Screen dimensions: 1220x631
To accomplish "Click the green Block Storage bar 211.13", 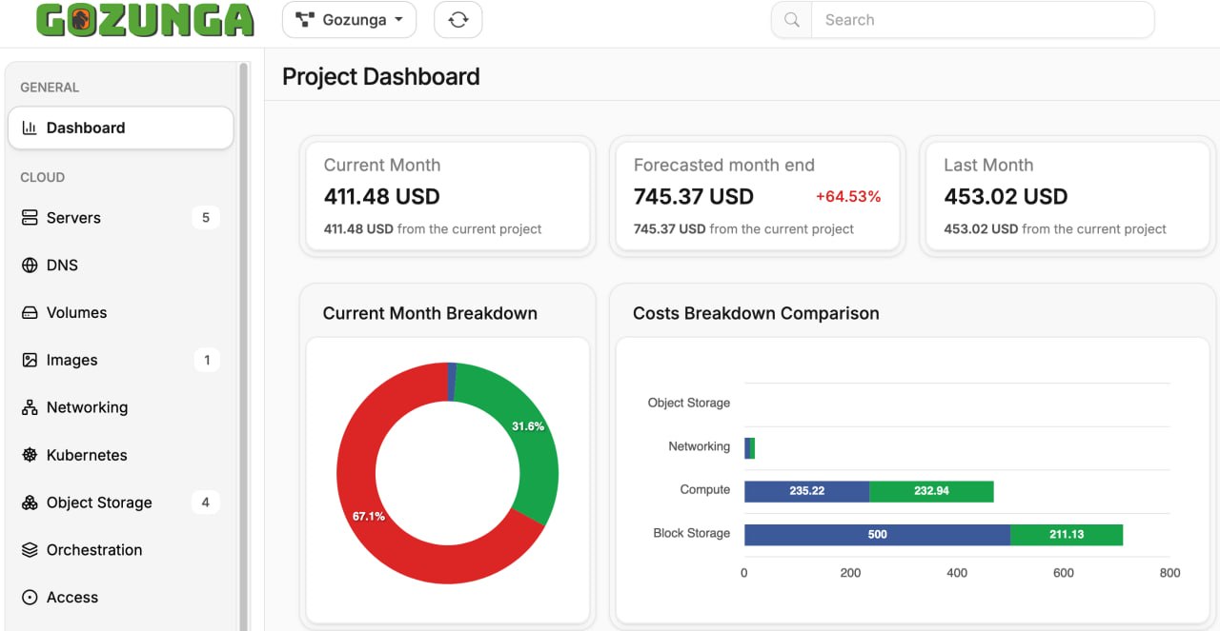I will click(1067, 535).
